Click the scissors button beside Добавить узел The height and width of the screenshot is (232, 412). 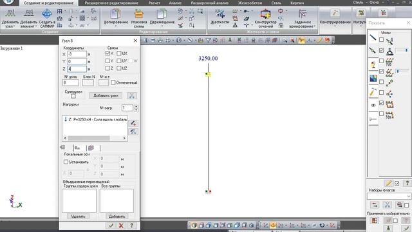pyautogui.click(x=131, y=95)
